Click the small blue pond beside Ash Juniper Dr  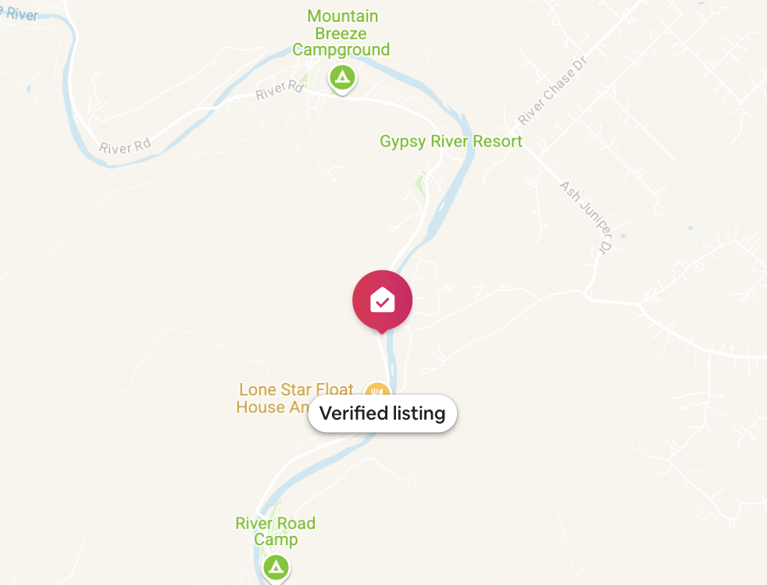[x=623, y=236]
